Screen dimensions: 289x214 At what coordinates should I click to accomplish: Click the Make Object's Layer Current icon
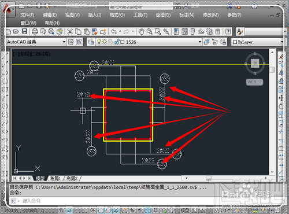pyautogui.click(x=206, y=42)
